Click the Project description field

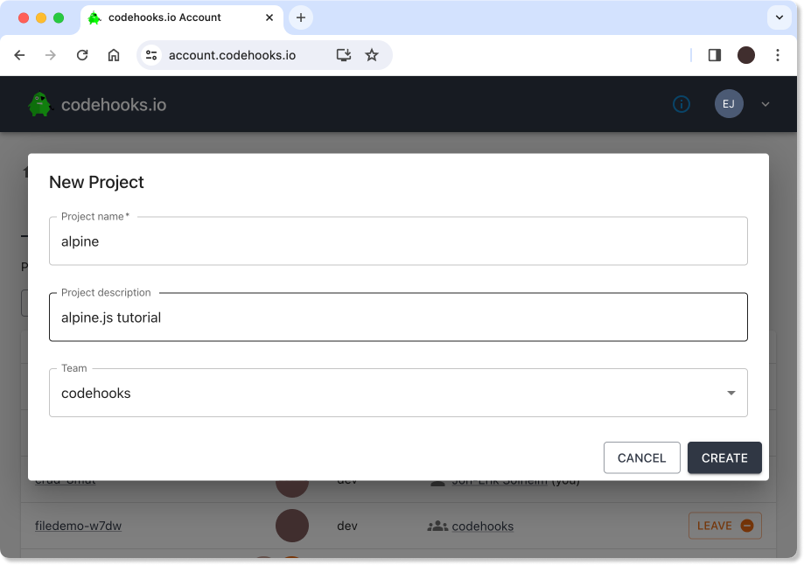pos(398,317)
